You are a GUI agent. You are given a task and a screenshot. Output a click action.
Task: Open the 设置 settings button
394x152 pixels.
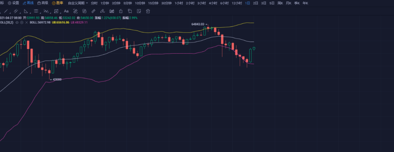point(13,3)
